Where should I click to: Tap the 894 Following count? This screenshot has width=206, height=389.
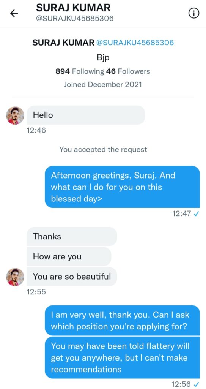tap(80, 71)
